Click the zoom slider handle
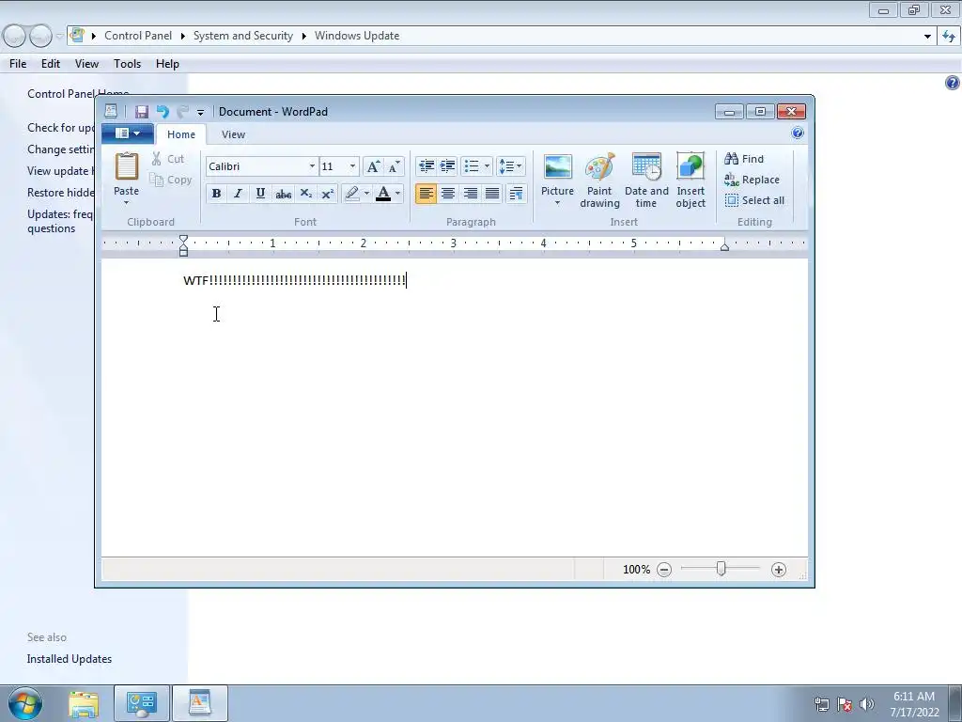Screen dimensions: 962x722 point(721,569)
